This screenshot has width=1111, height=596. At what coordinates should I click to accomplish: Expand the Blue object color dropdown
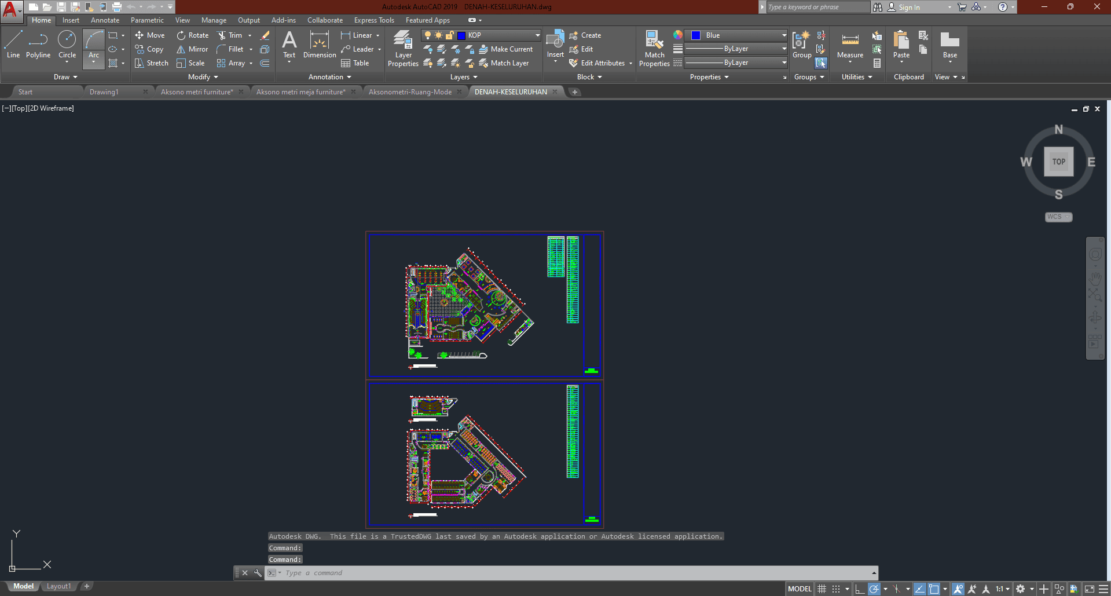(x=784, y=35)
